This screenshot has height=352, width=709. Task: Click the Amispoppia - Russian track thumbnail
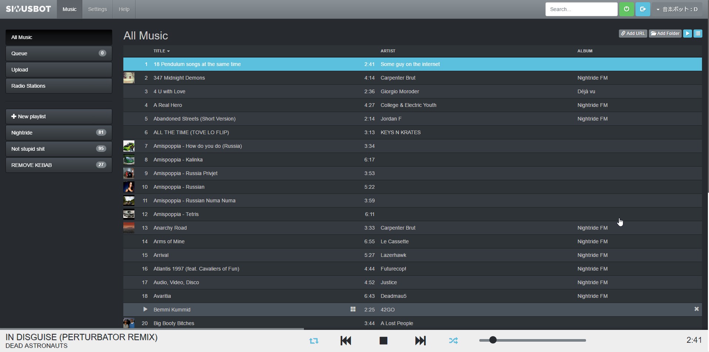(x=129, y=187)
